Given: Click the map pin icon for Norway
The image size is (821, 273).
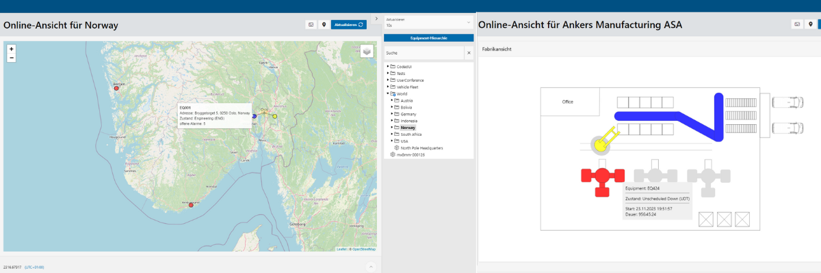Looking at the screenshot, I should pos(324,25).
